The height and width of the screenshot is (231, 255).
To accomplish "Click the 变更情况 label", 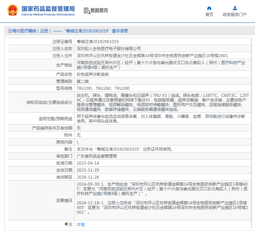I will pyautogui.click(x=64, y=201).
